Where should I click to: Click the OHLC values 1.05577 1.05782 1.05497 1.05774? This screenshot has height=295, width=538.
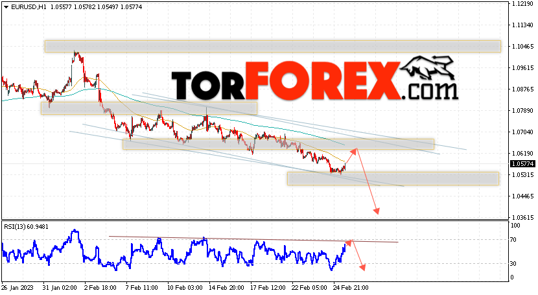click(x=96, y=7)
